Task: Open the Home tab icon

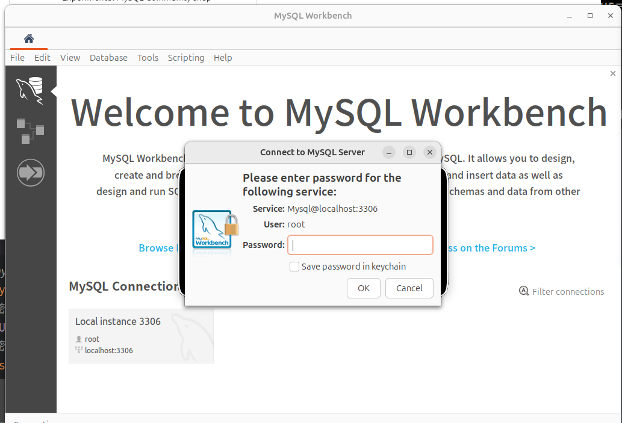Action: [28, 39]
